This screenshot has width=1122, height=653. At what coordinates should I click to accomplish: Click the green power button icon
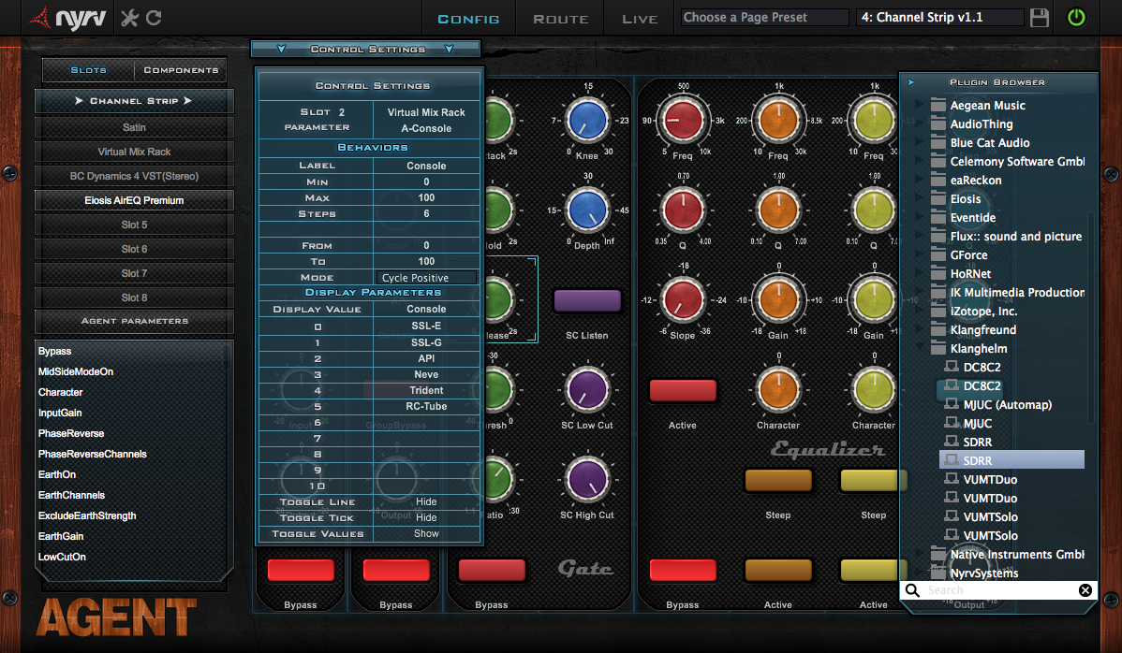(1076, 18)
